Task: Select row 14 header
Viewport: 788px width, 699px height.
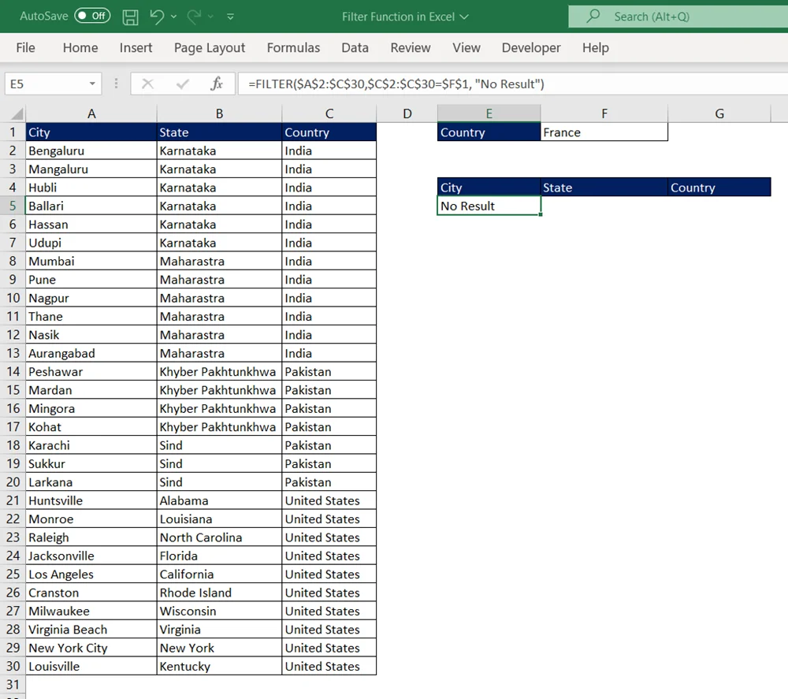Action: (13, 372)
